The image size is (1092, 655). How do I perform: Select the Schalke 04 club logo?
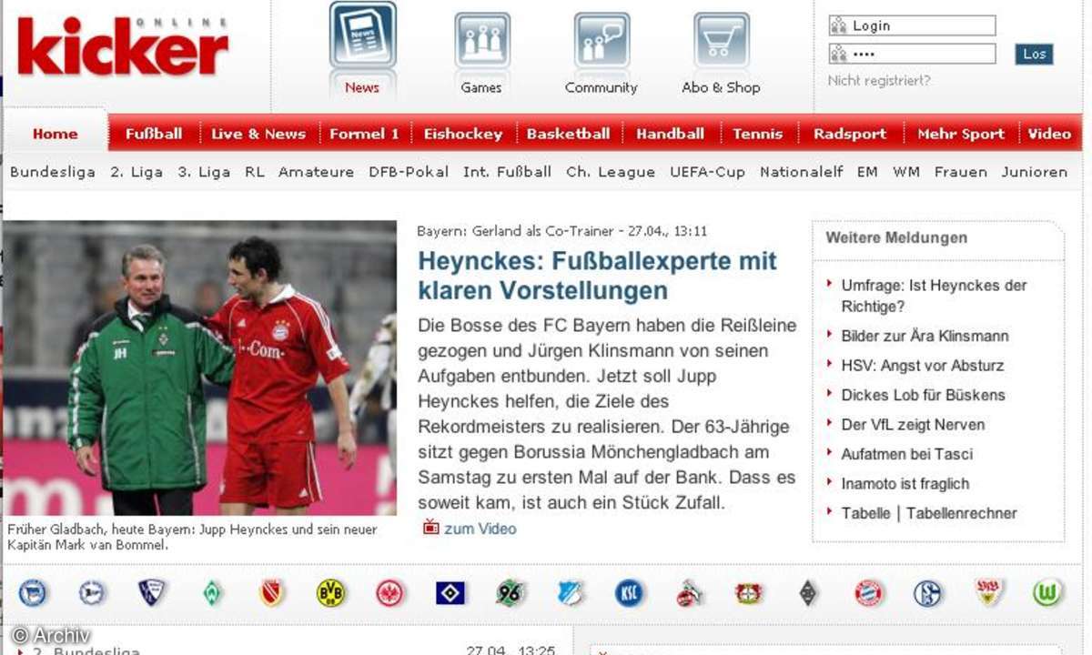[928, 593]
